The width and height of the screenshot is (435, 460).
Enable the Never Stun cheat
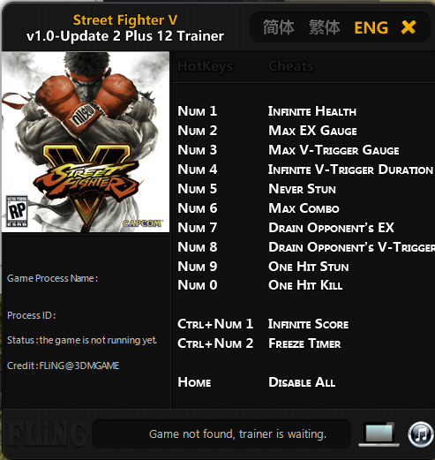[x=302, y=189]
